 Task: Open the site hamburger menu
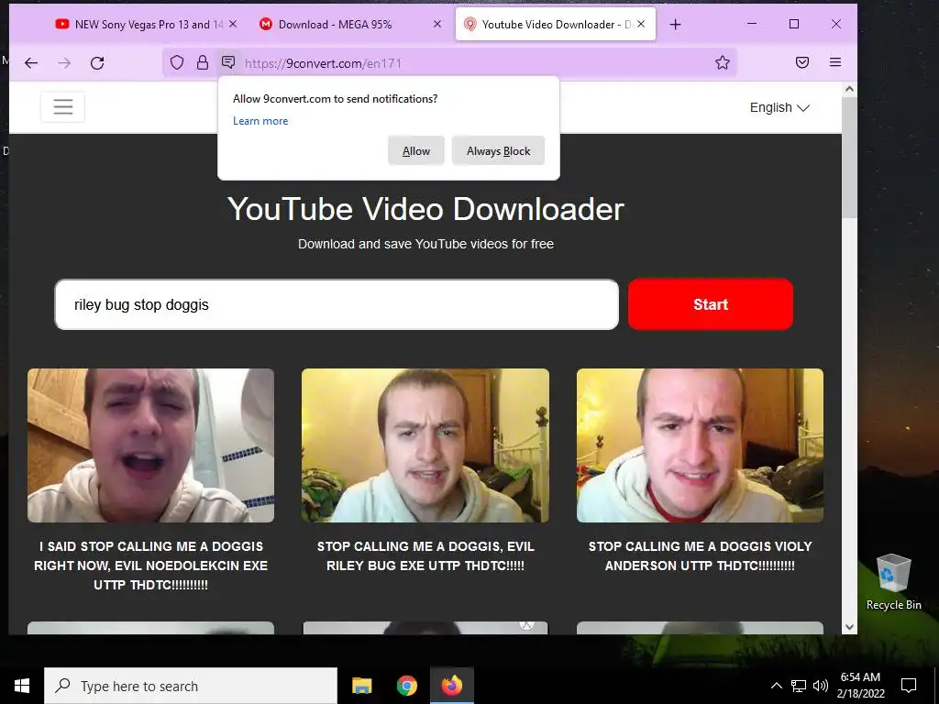pos(63,107)
